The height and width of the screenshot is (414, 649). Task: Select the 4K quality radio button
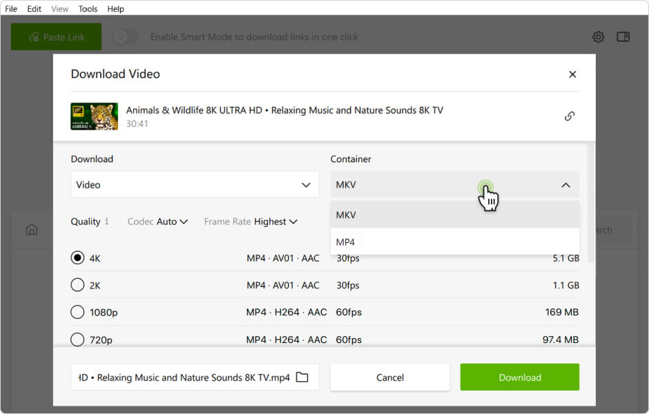77,258
